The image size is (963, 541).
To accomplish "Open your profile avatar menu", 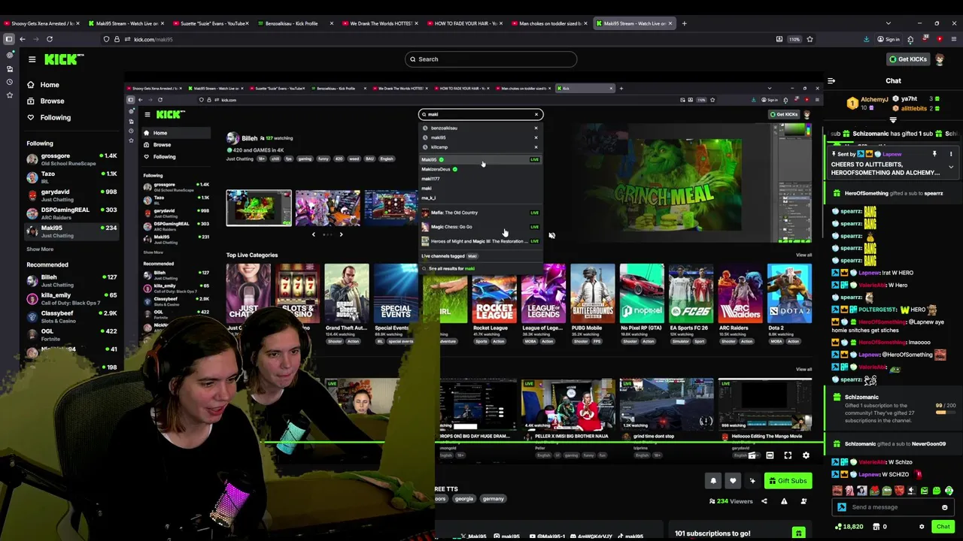I will [940, 59].
